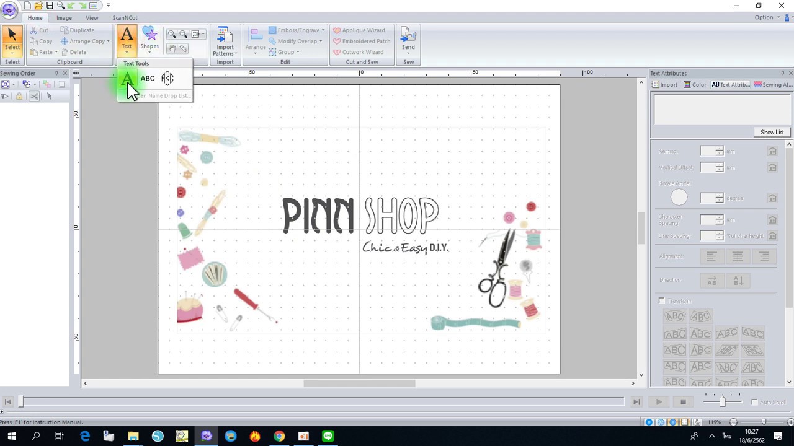Pin the Text Attributes panel
This screenshot has height=446, width=794.
pos(783,74)
